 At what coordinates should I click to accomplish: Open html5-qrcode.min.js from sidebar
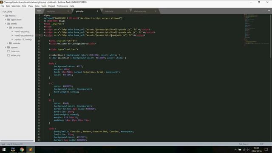point(24,35)
